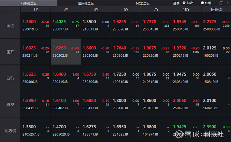Open the highlighted 250202.IB bond cell
This screenshot has width=231, height=142.
click(x=66, y=52)
